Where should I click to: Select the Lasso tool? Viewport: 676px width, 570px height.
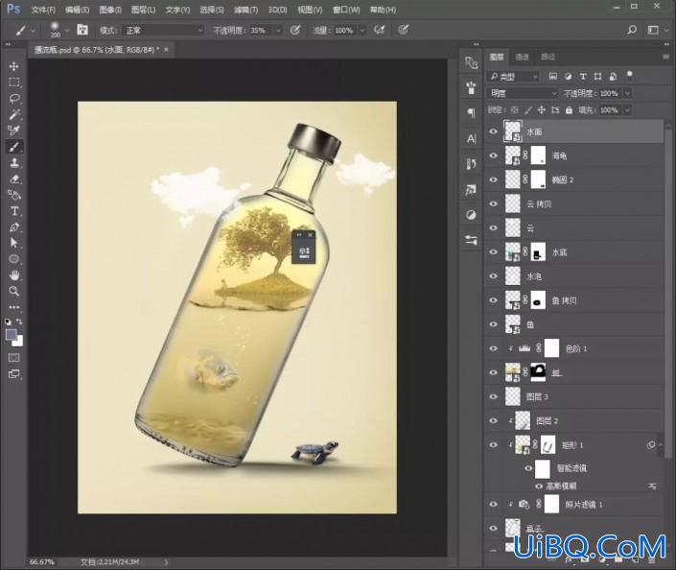click(13, 99)
